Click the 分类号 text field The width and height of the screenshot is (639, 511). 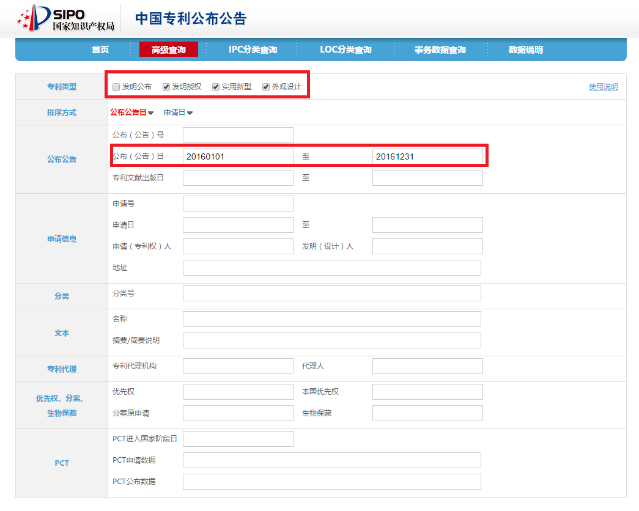coord(331,293)
